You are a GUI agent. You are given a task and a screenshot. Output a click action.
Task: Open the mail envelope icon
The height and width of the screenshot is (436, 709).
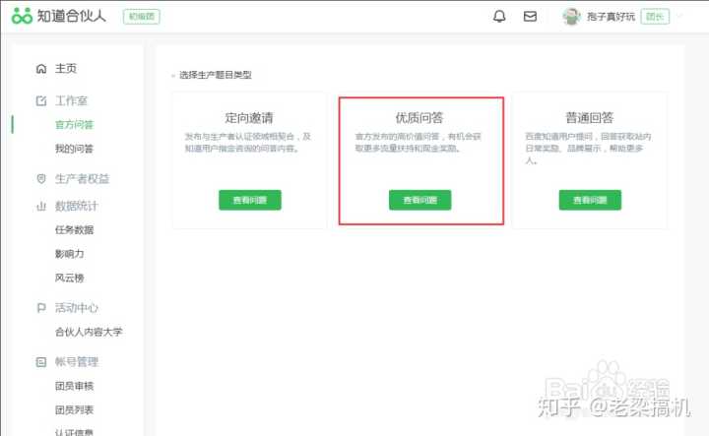tap(530, 17)
